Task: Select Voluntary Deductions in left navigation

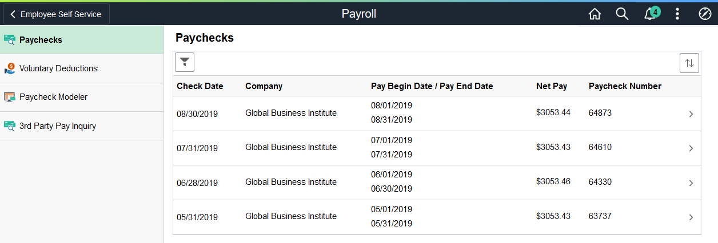Action: tap(82, 68)
